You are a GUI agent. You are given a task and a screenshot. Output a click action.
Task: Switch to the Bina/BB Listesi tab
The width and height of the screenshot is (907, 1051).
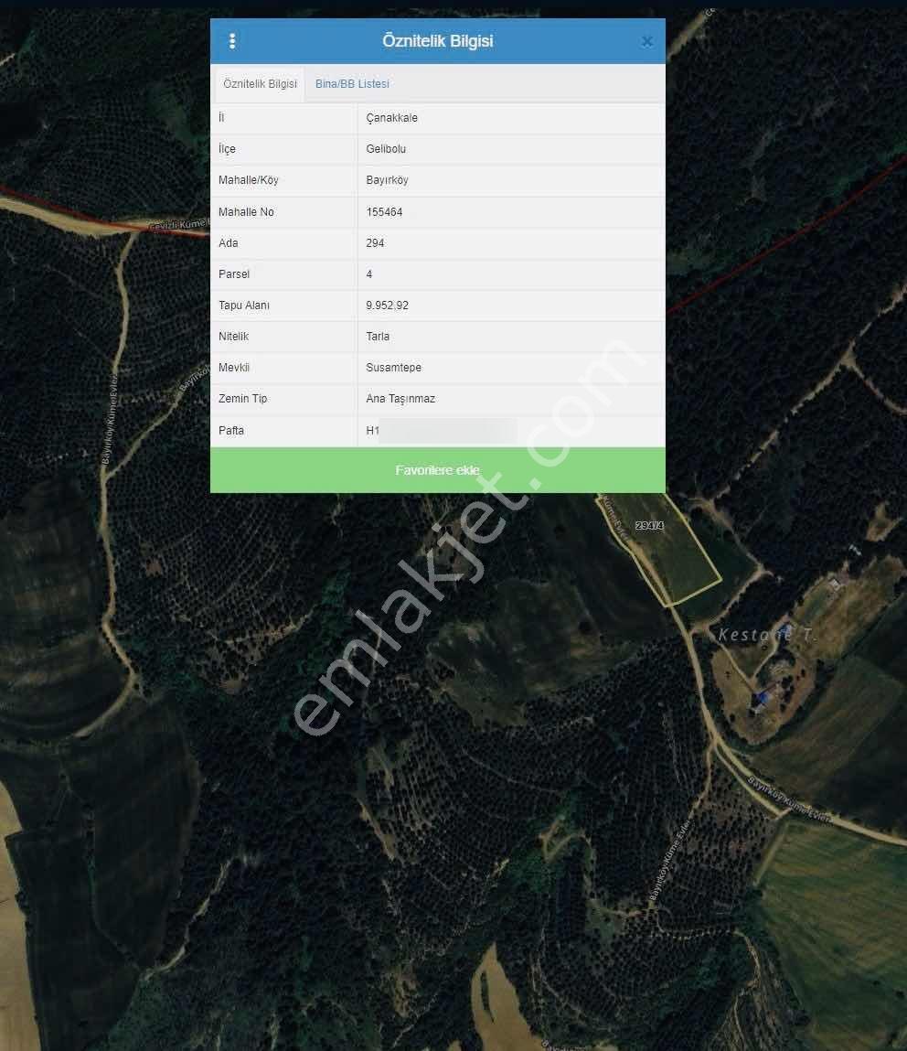pyautogui.click(x=352, y=84)
